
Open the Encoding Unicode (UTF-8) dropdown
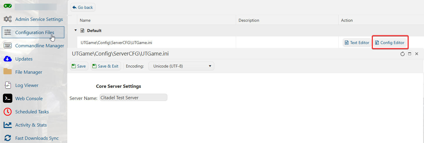pyautogui.click(x=181, y=66)
